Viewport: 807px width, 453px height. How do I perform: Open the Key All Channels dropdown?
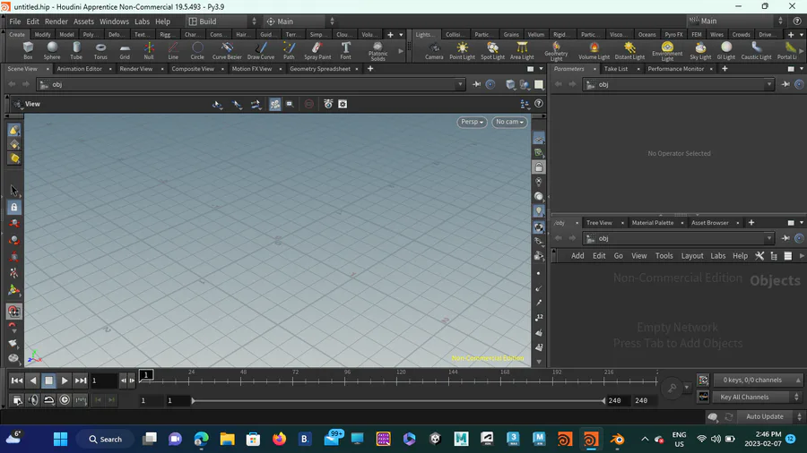[758, 397]
